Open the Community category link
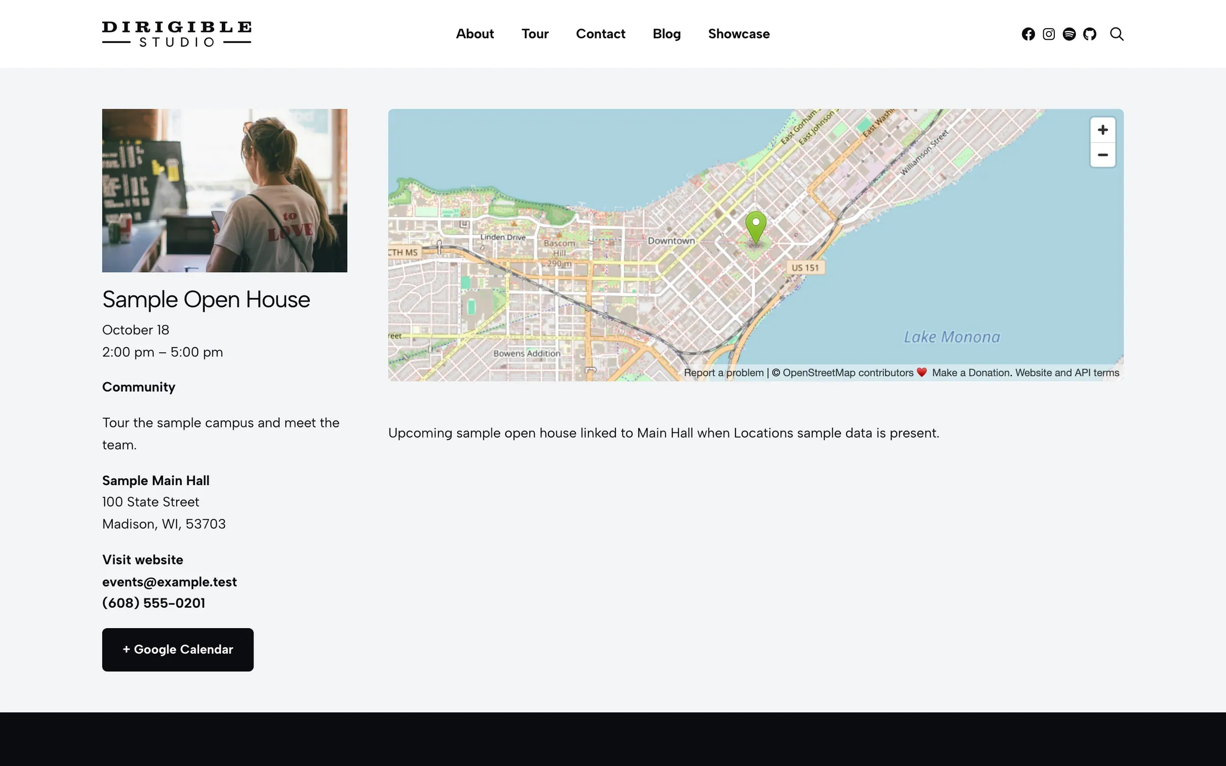 point(138,387)
